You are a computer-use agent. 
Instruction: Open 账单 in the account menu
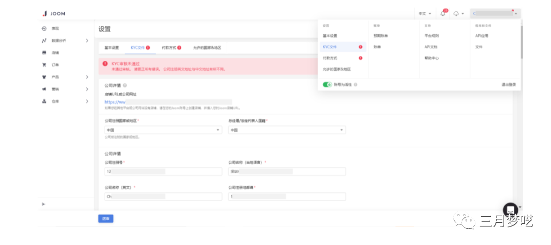point(377,47)
